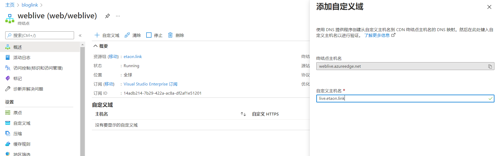Screen dimensions: 501x156
Task: Collapse the sidebar with the double chevron
Action: click(x=80, y=36)
